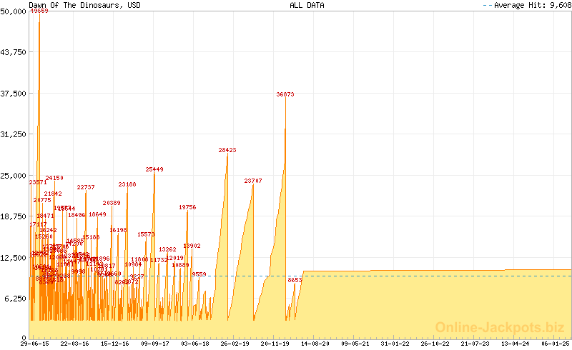Click the 25449 jackpot peak label
This screenshot has height=350, width=572.
pyautogui.click(x=154, y=169)
